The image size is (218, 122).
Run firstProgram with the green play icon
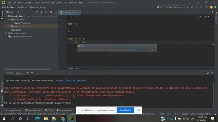pos(188,7)
